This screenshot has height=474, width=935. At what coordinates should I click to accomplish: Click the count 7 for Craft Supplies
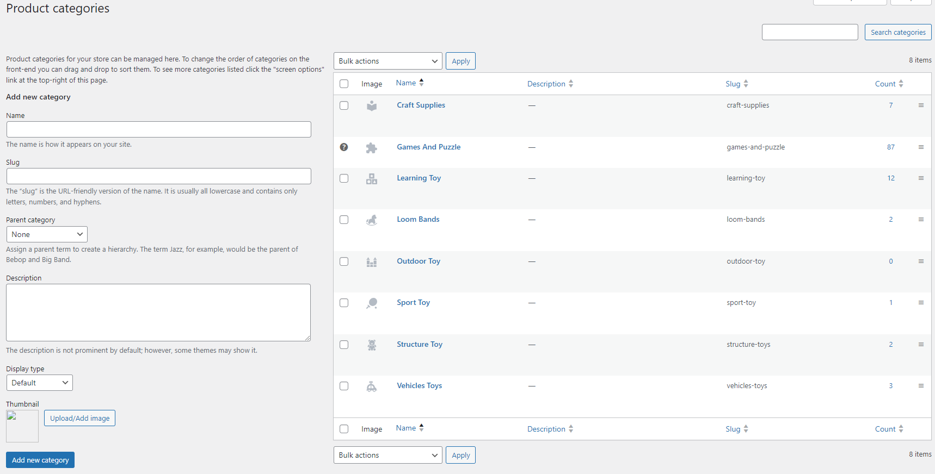(x=891, y=105)
